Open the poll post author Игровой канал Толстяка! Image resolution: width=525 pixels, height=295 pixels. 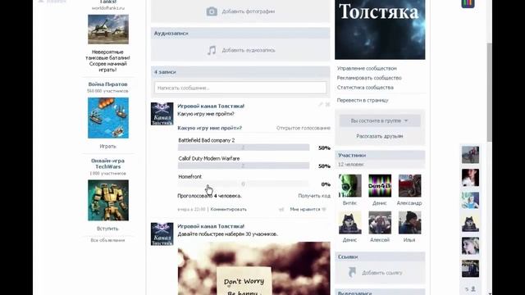tap(211, 106)
